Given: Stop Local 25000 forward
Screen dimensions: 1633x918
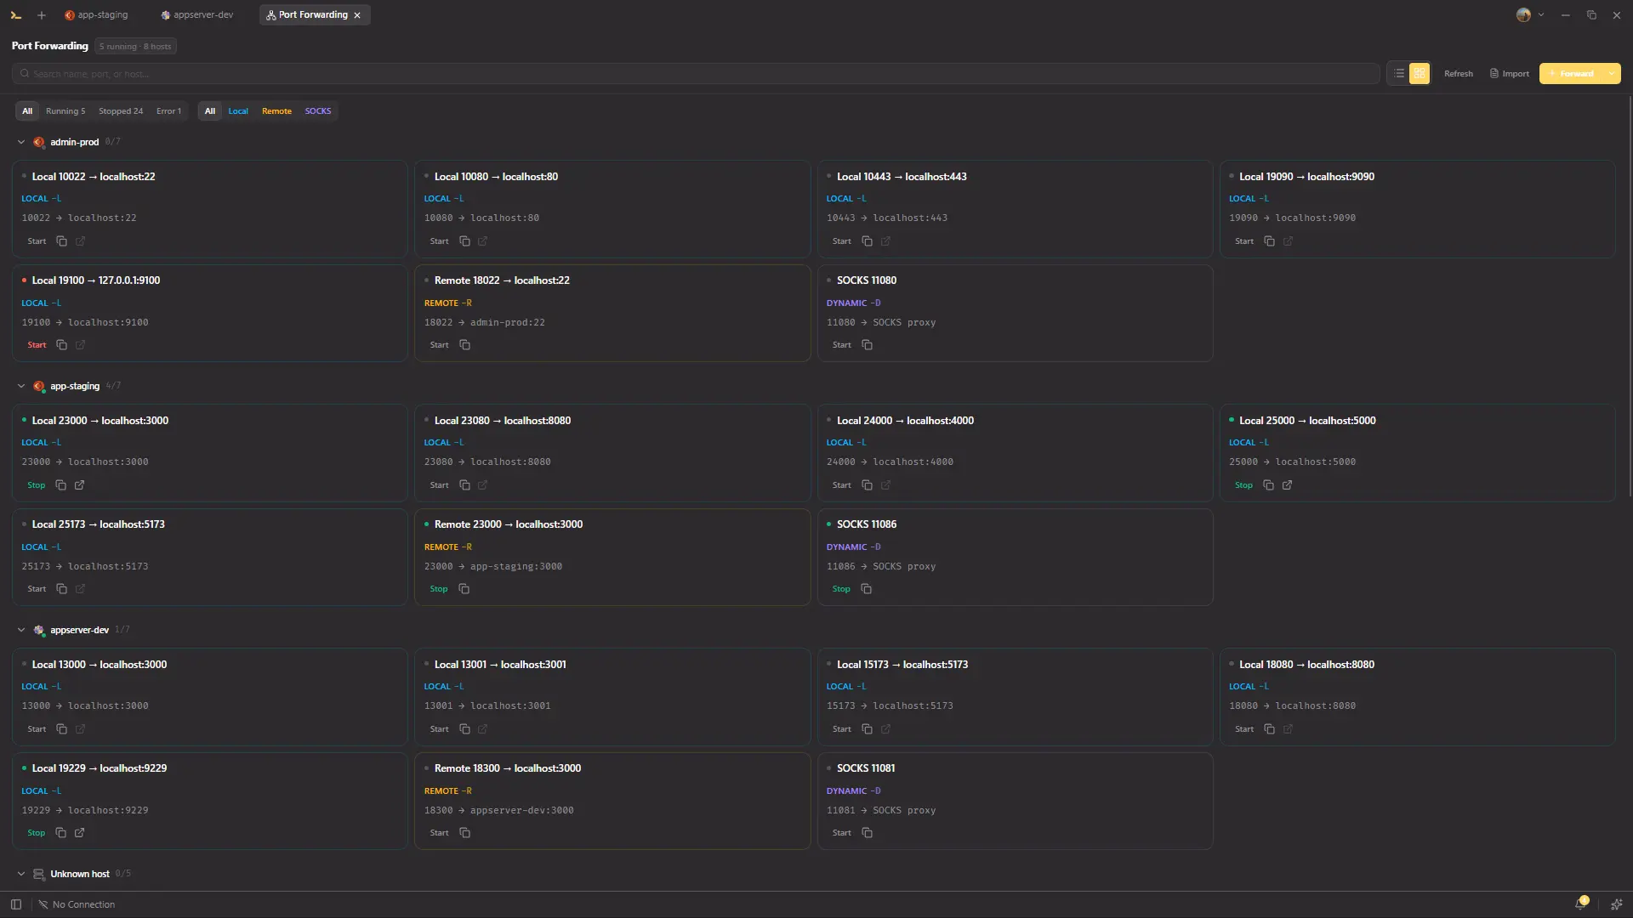Looking at the screenshot, I should click(1243, 485).
